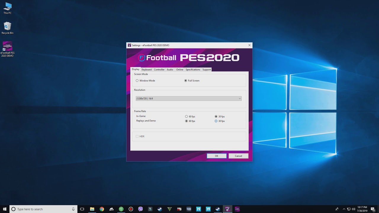
Task: Set Replays and Demo to 60 fps
Action: (x=186, y=121)
